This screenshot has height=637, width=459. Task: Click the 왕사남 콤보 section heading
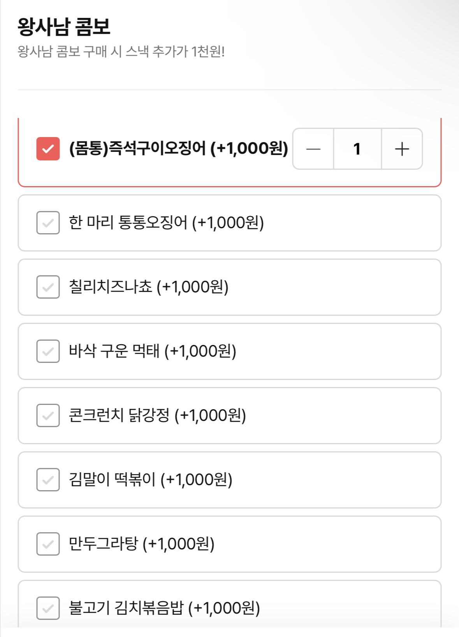pos(64,26)
